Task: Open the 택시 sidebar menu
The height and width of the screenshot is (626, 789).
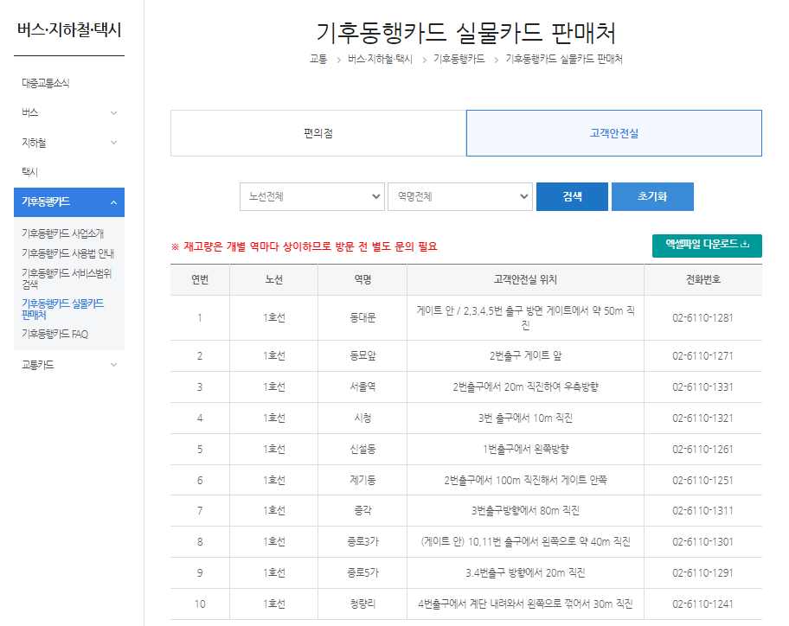Action: pos(29,172)
